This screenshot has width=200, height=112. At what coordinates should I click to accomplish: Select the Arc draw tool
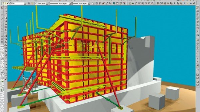point(6,14)
